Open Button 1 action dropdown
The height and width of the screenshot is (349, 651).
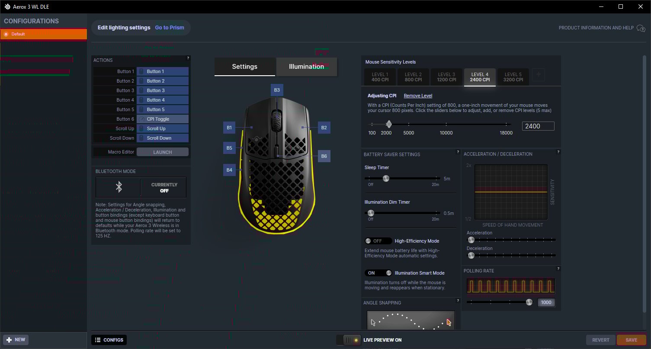pyautogui.click(x=163, y=71)
